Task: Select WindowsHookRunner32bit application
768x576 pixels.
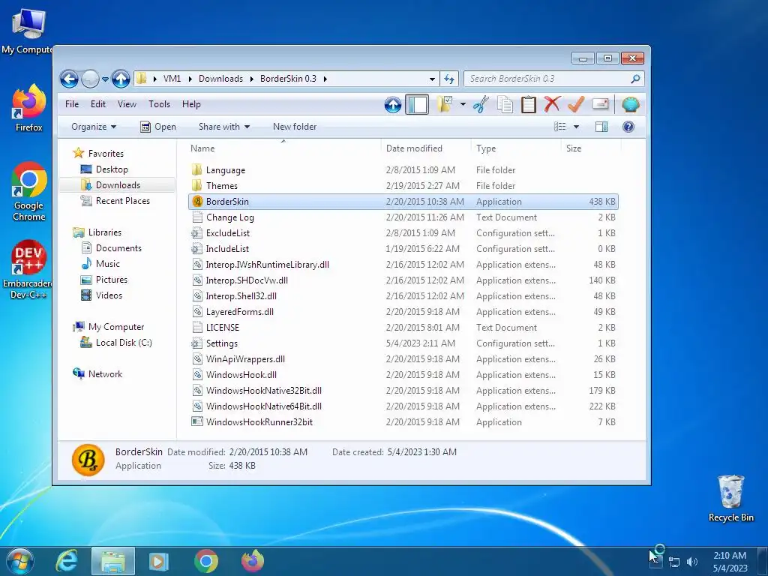Action: click(x=403, y=422)
